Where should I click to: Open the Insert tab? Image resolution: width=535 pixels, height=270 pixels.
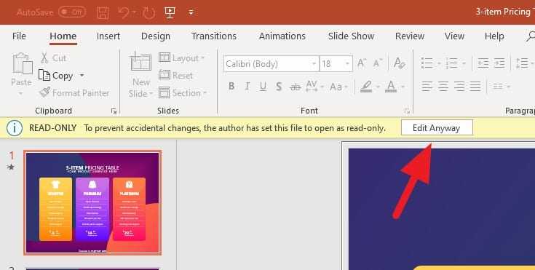108,36
